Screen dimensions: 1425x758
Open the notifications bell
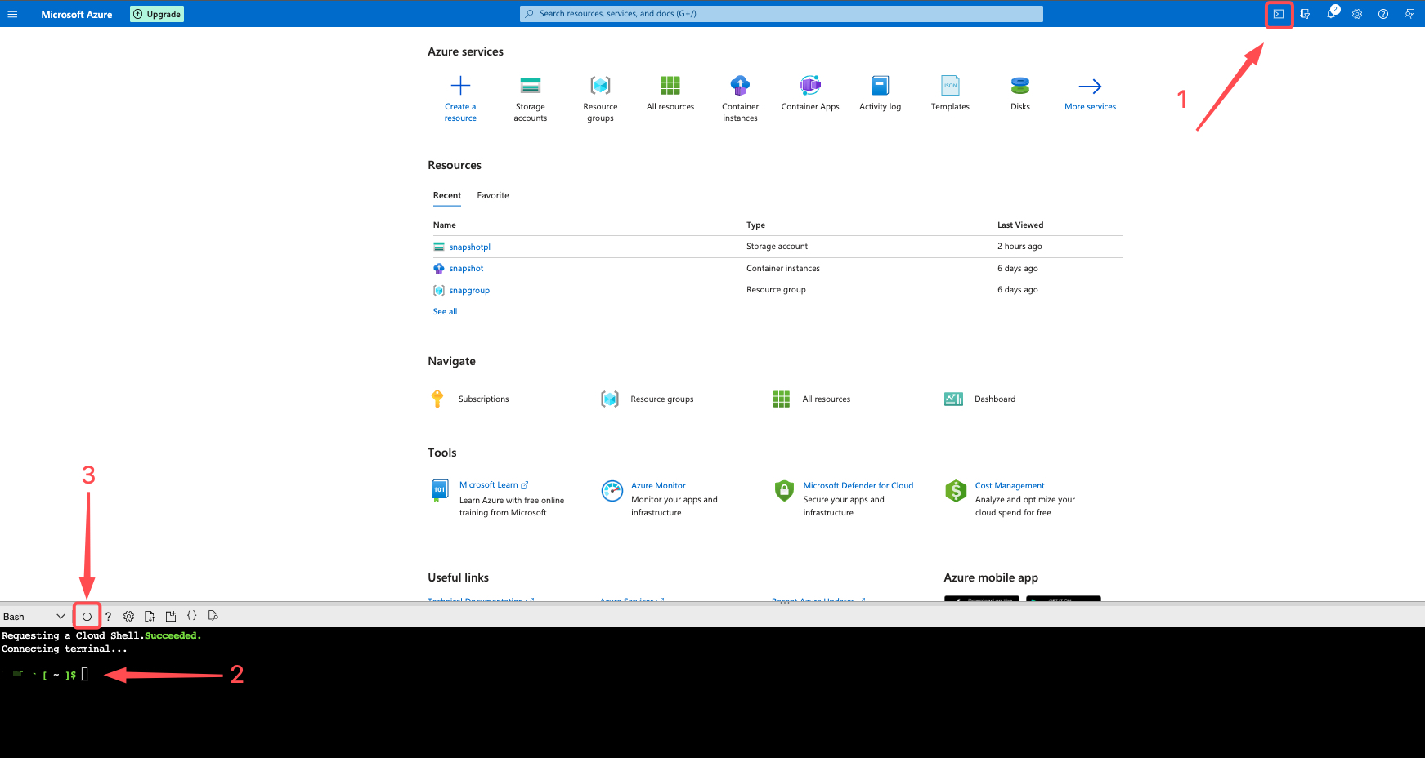pos(1331,14)
